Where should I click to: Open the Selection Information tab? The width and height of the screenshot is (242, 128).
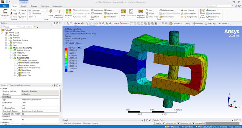(x=72, y=123)
